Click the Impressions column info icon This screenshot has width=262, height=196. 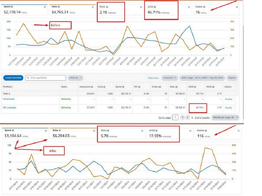pyautogui.click(x=92, y=87)
